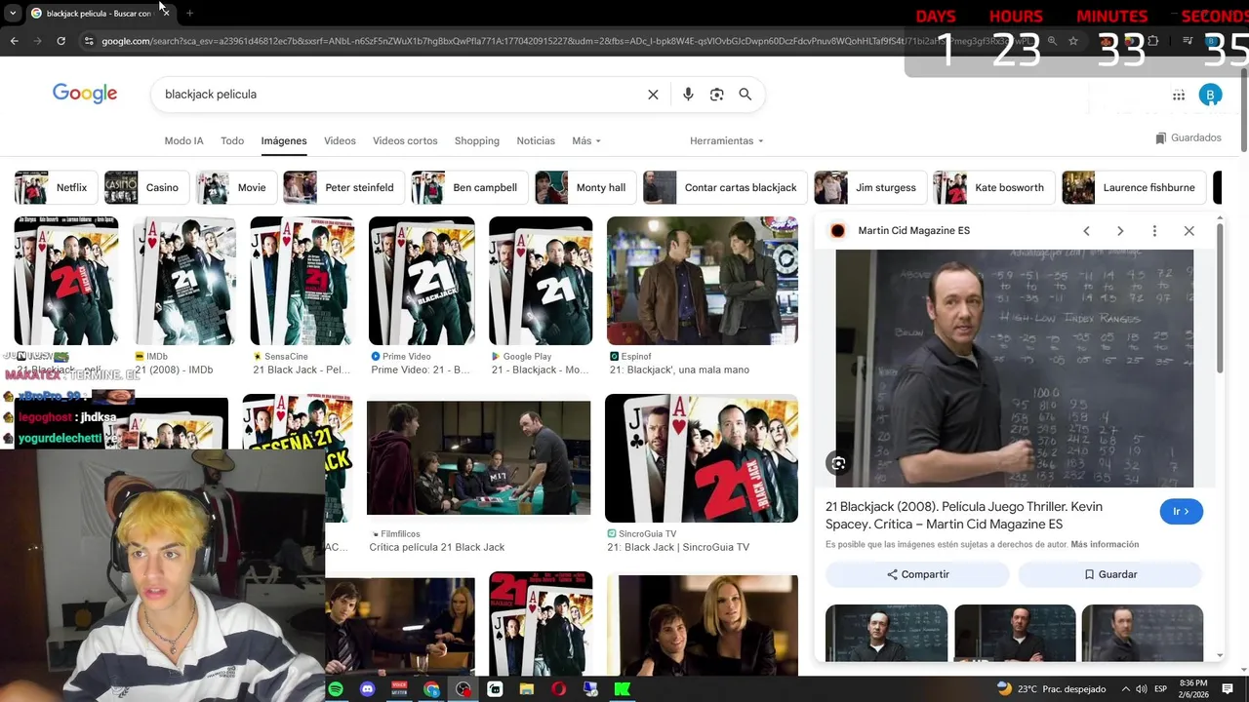The image size is (1249, 702).
Task: Open the Prime Video 21 poster thumbnail
Action: [x=422, y=281]
